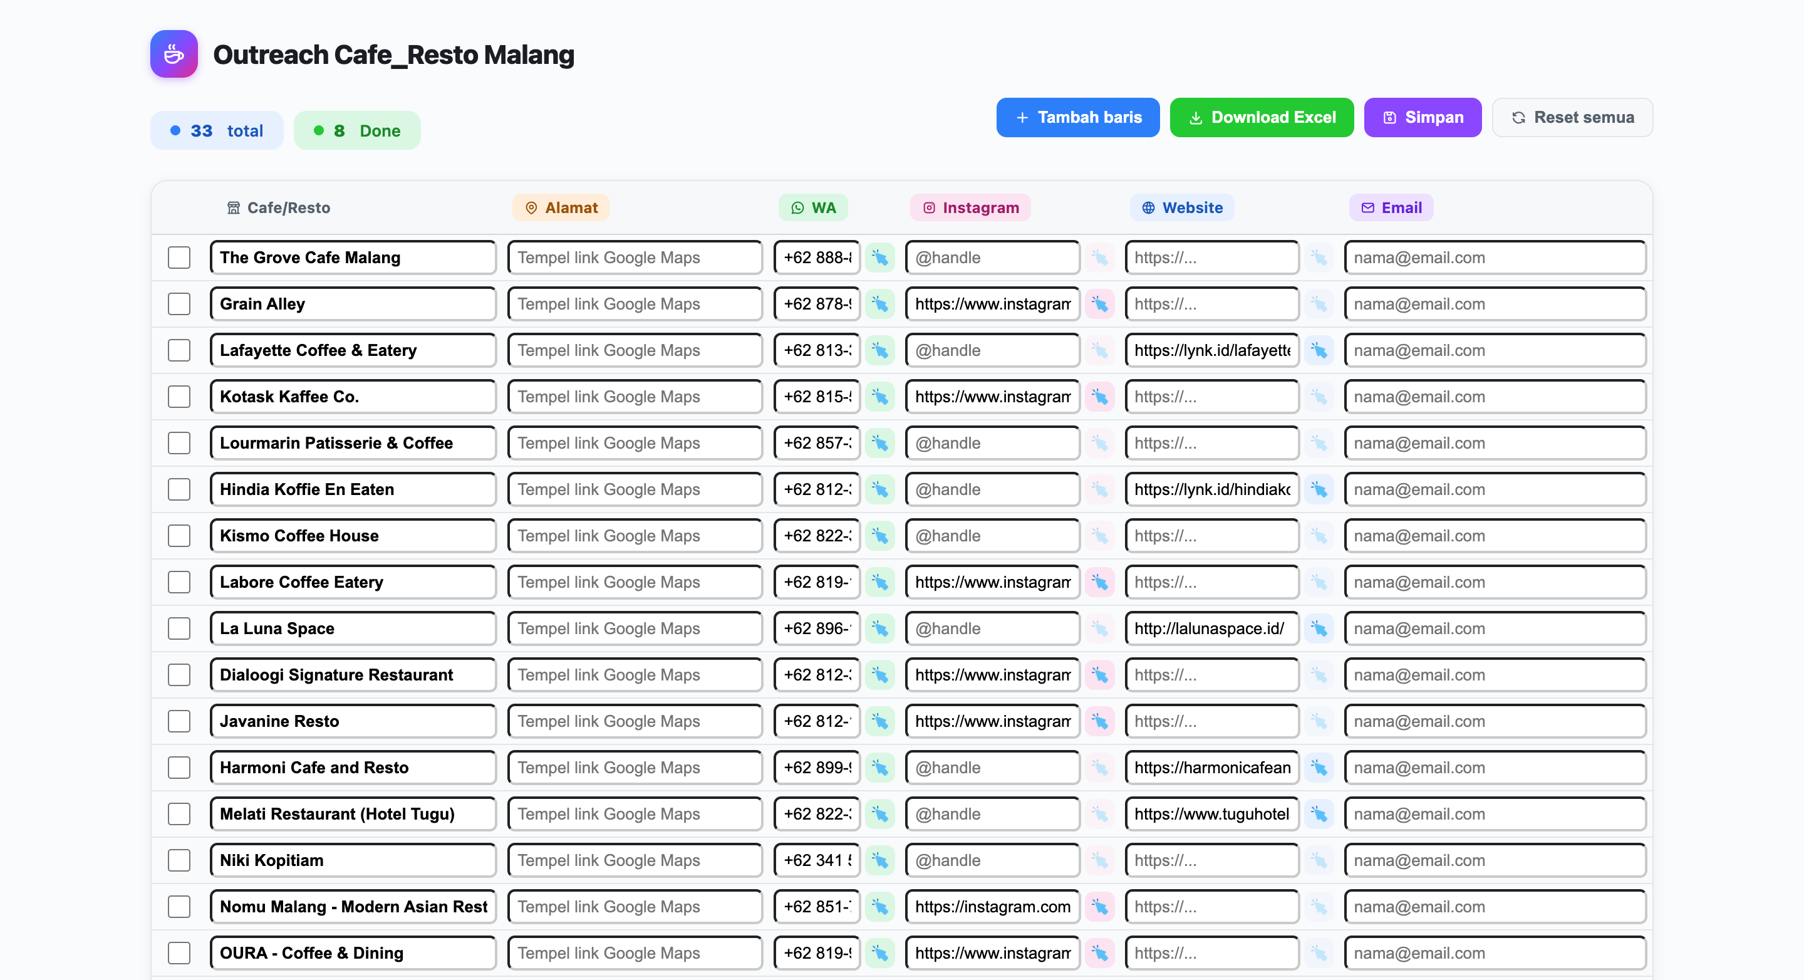Open Instagram link for Nomu Malang
Screen dimensions: 1804x980
click(1099, 907)
